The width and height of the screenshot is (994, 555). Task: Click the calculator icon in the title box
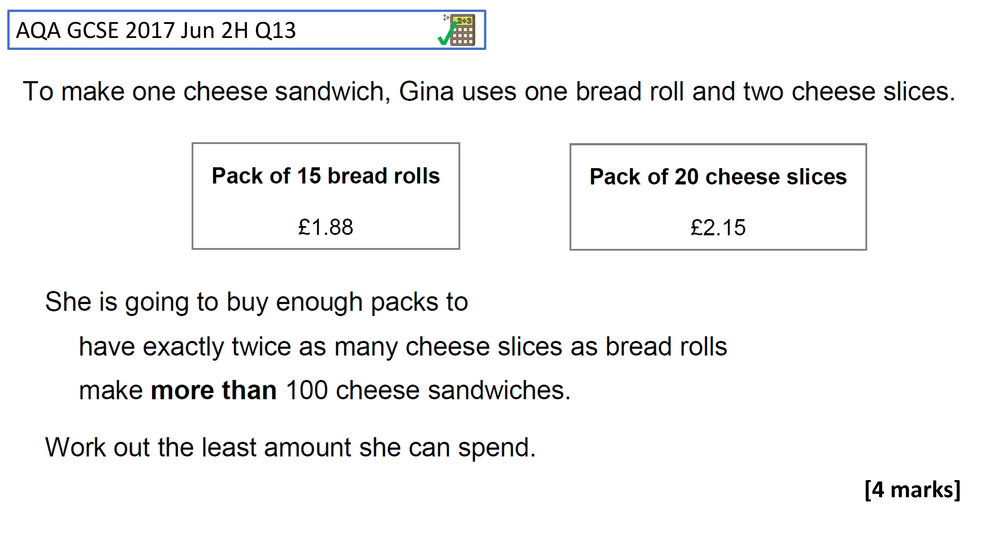point(463,30)
